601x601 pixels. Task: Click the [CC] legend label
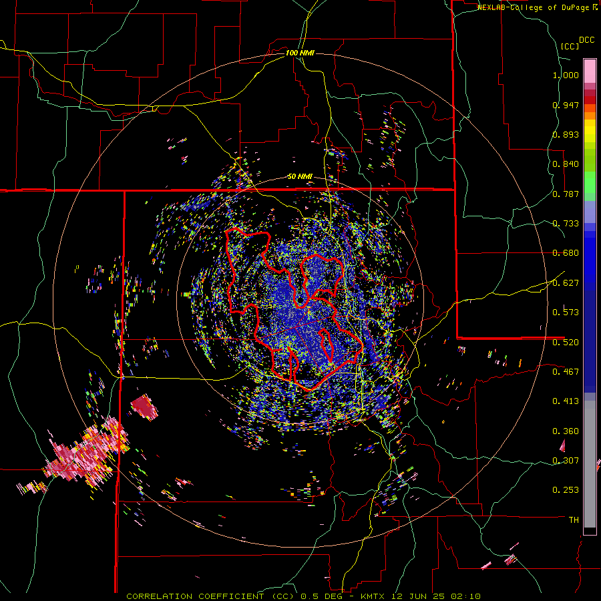pyautogui.click(x=570, y=46)
